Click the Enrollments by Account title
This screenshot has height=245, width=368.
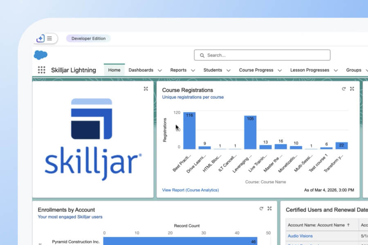[x=66, y=210]
